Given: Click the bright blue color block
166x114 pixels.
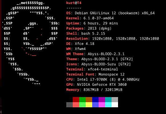Looking at the screenshot, I should click(95, 105).
